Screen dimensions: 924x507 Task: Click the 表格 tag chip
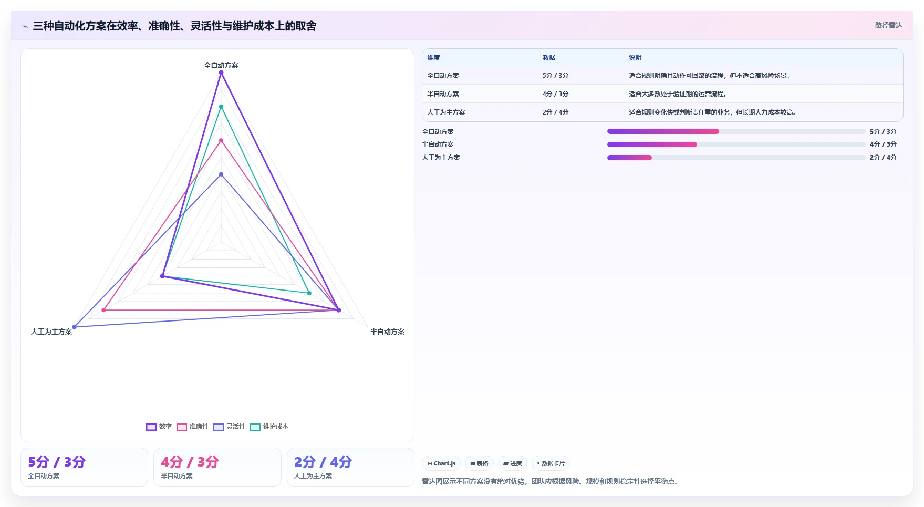(479, 463)
